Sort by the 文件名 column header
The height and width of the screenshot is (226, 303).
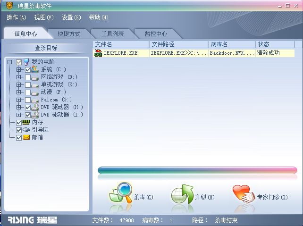pyautogui.click(x=121, y=44)
